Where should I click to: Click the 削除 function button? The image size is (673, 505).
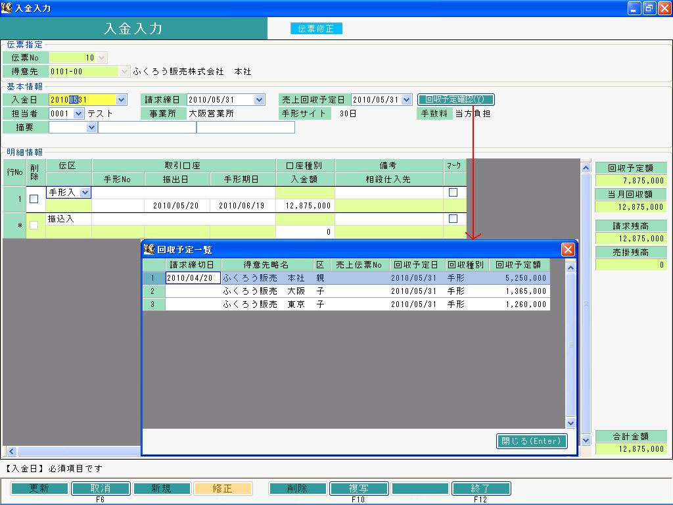click(298, 489)
